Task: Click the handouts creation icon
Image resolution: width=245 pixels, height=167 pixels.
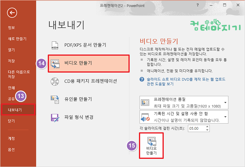Action: tap(55, 100)
